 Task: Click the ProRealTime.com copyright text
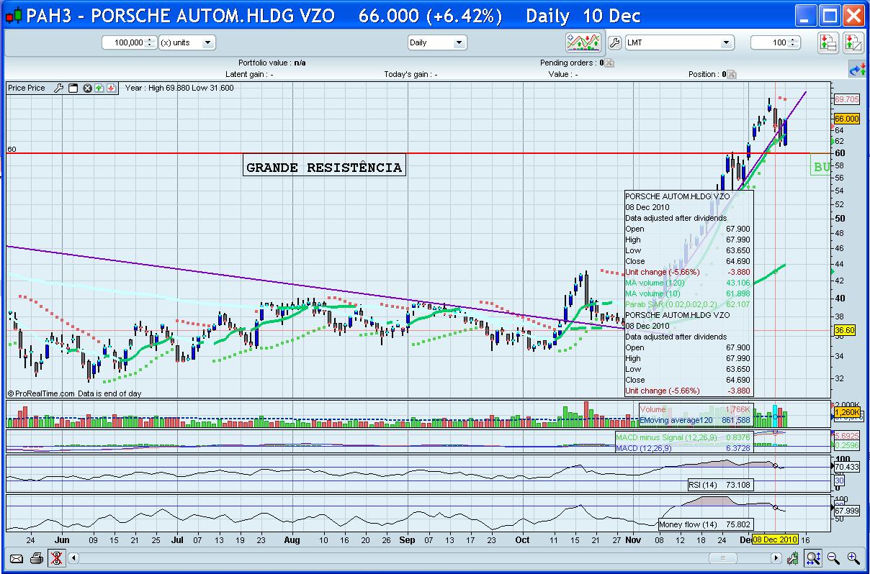(74, 393)
